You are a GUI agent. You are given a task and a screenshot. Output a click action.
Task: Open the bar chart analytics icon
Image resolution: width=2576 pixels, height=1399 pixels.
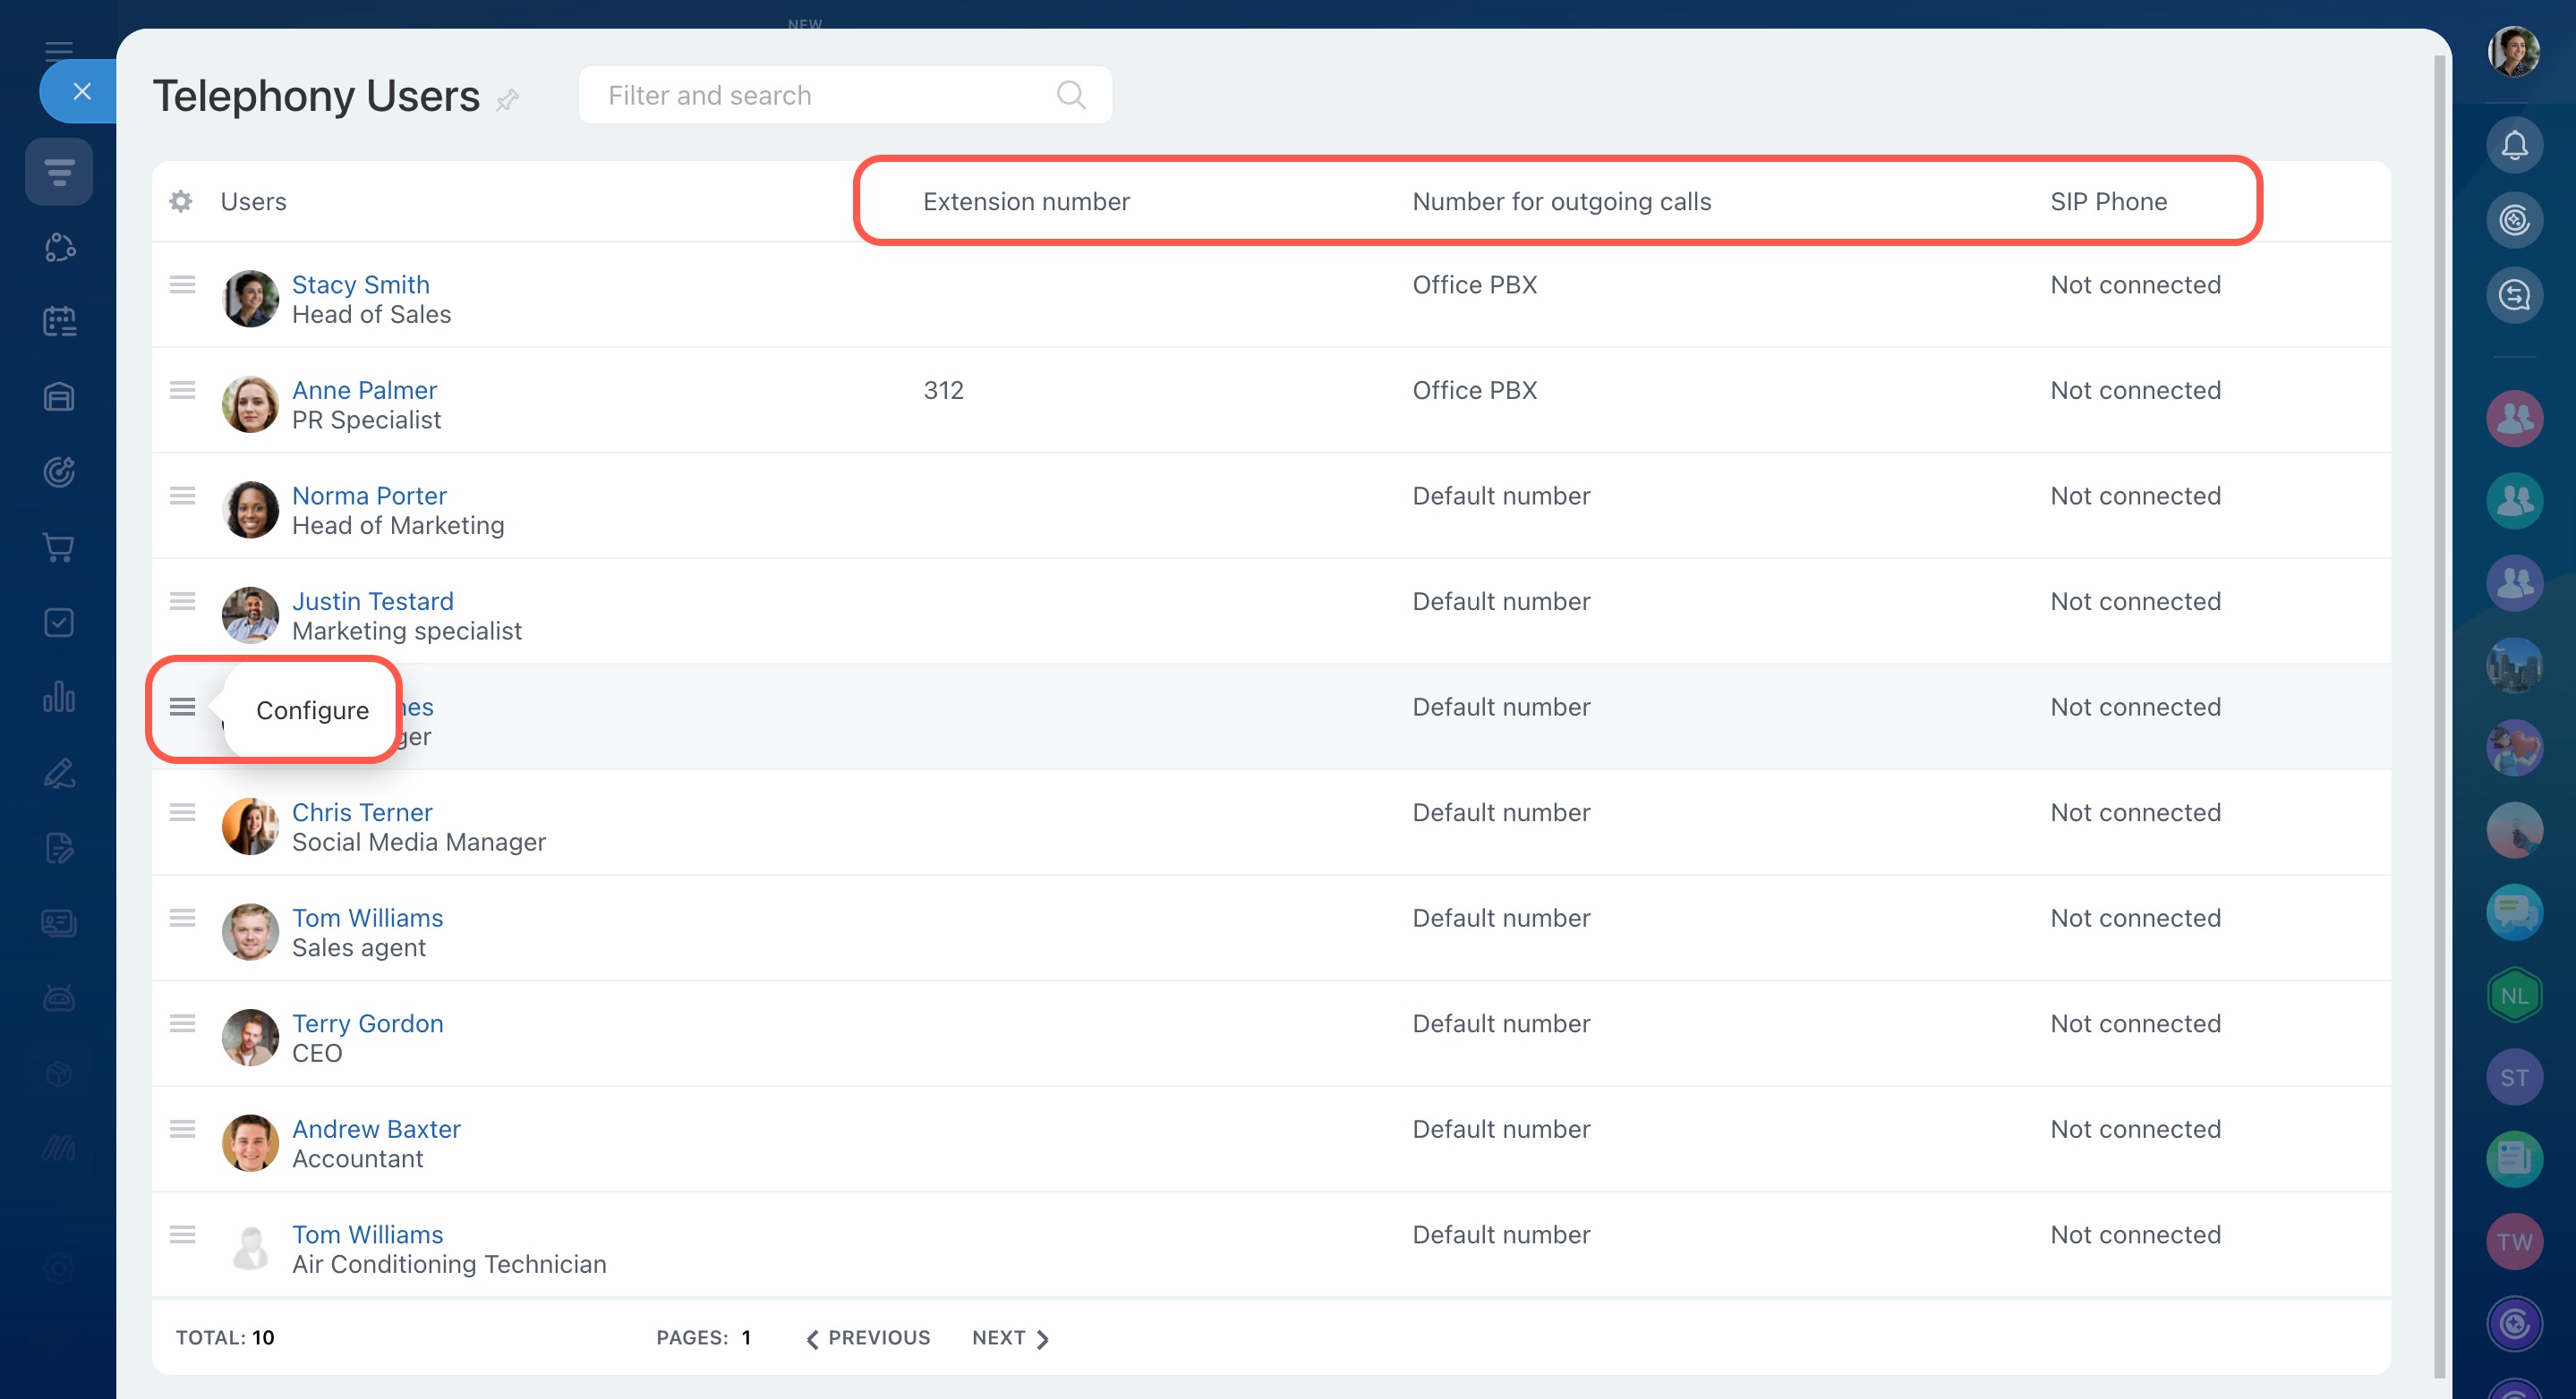[x=59, y=697]
